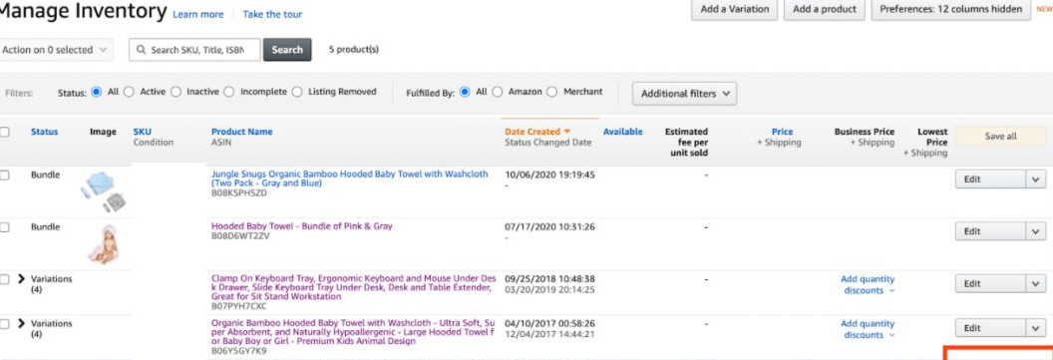Open the Jungle Snugs towel product thumbnail
The width and height of the screenshot is (1053, 360).
click(x=104, y=191)
